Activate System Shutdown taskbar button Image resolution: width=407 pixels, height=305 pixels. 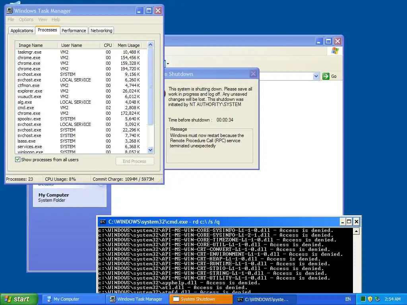pyautogui.click(x=201, y=299)
